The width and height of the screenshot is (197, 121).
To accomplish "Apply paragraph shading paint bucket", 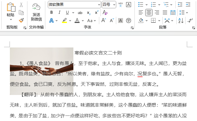I will [141, 21].
